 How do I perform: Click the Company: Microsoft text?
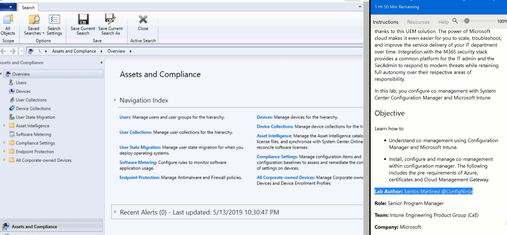398,227
